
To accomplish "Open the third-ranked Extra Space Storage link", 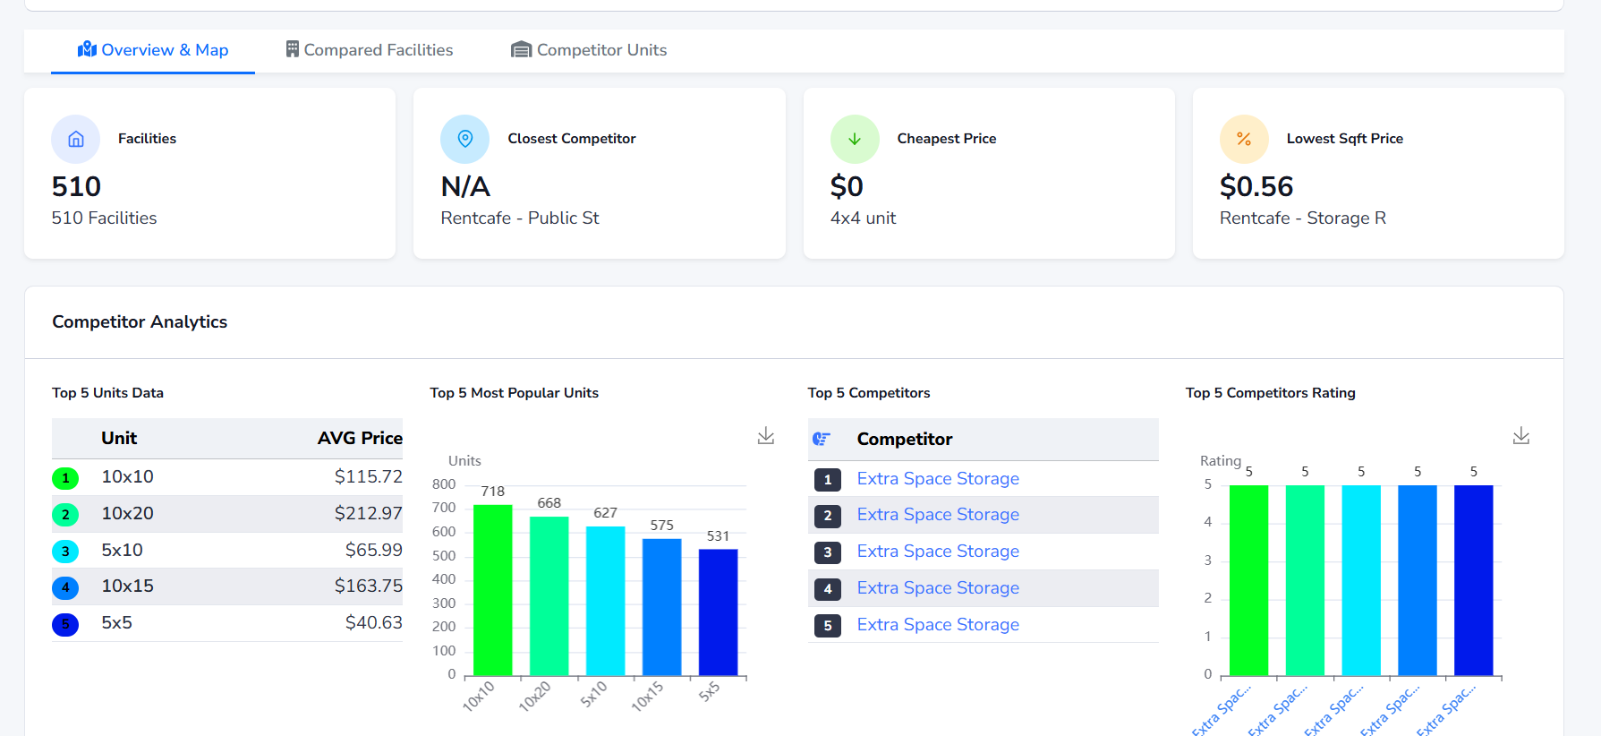I will [x=938, y=552].
